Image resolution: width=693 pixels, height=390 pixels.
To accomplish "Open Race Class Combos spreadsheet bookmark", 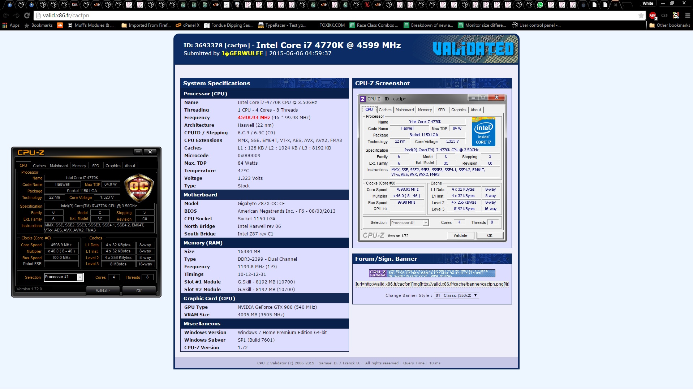I will click(374, 25).
